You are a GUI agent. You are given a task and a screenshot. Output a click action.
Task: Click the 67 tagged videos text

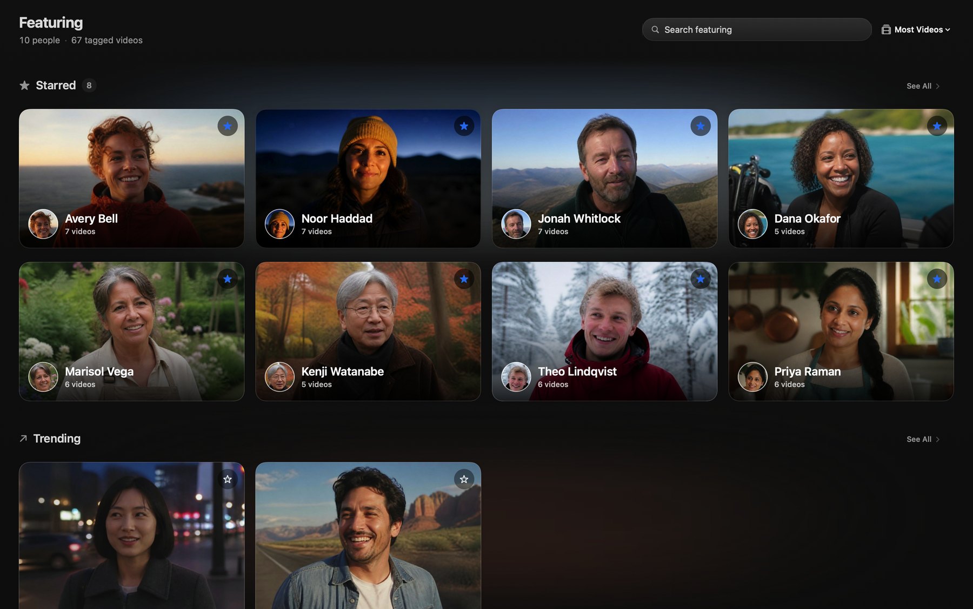point(107,40)
